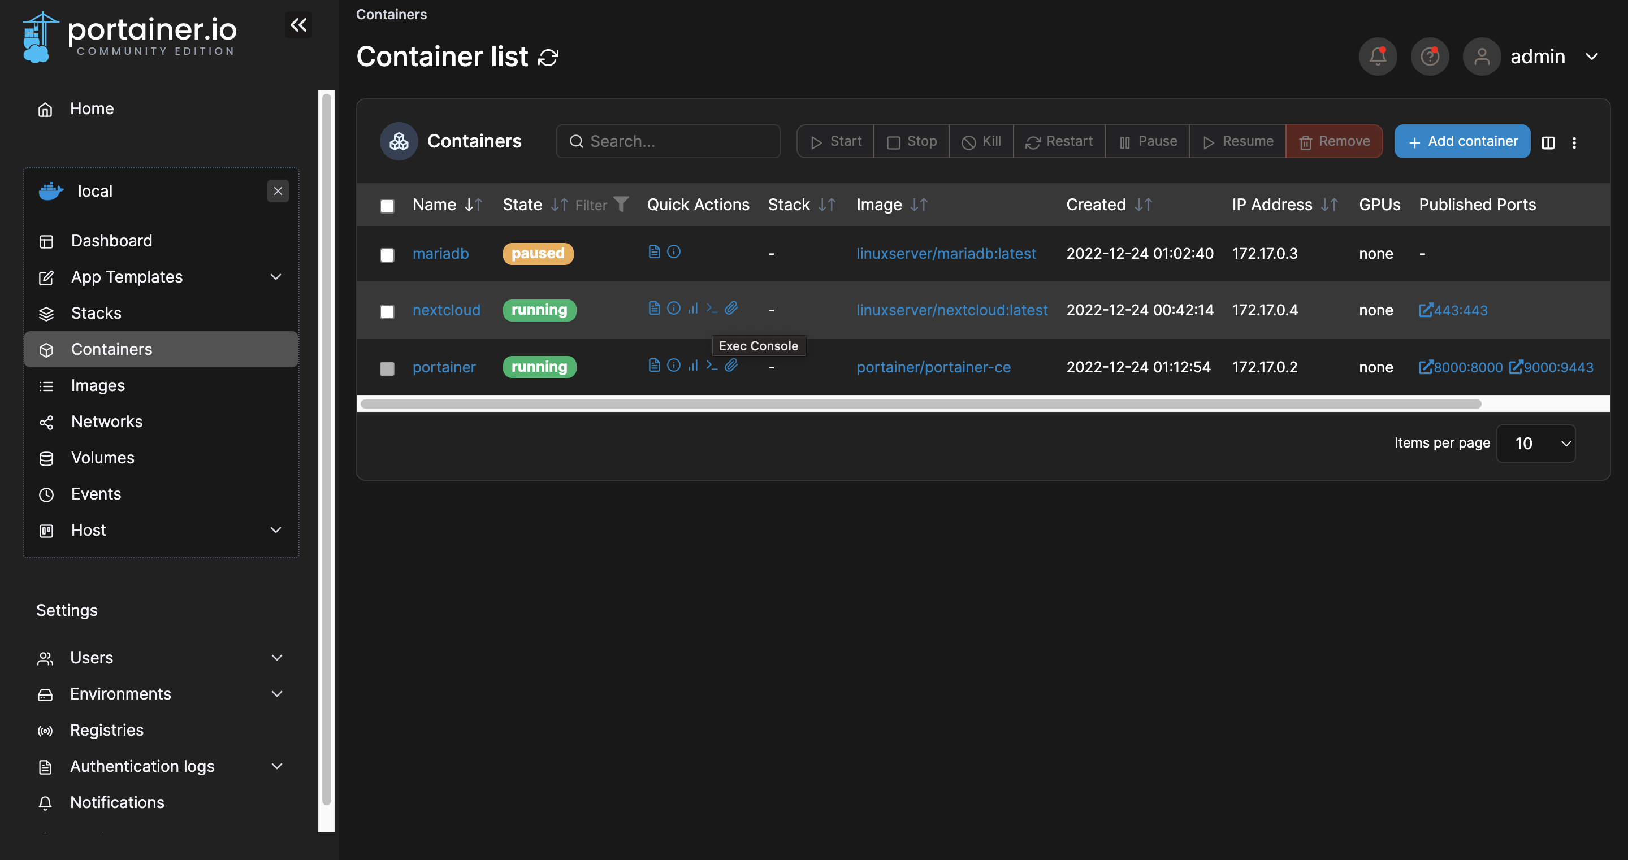Open logs icon for mariadb container

654,252
